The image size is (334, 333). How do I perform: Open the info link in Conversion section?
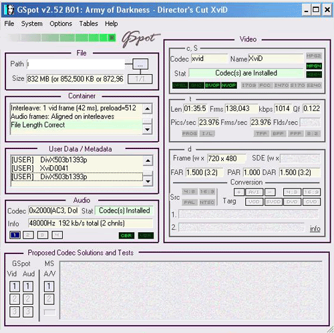[315, 229]
